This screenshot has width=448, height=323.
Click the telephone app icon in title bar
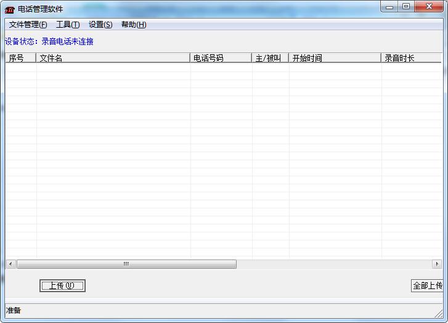(10, 9)
